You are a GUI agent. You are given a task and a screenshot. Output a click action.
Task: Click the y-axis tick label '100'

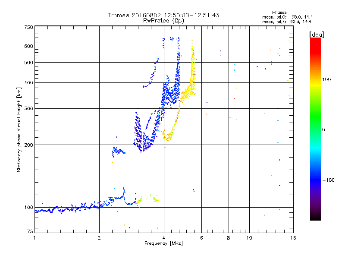pyautogui.click(x=28, y=208)
